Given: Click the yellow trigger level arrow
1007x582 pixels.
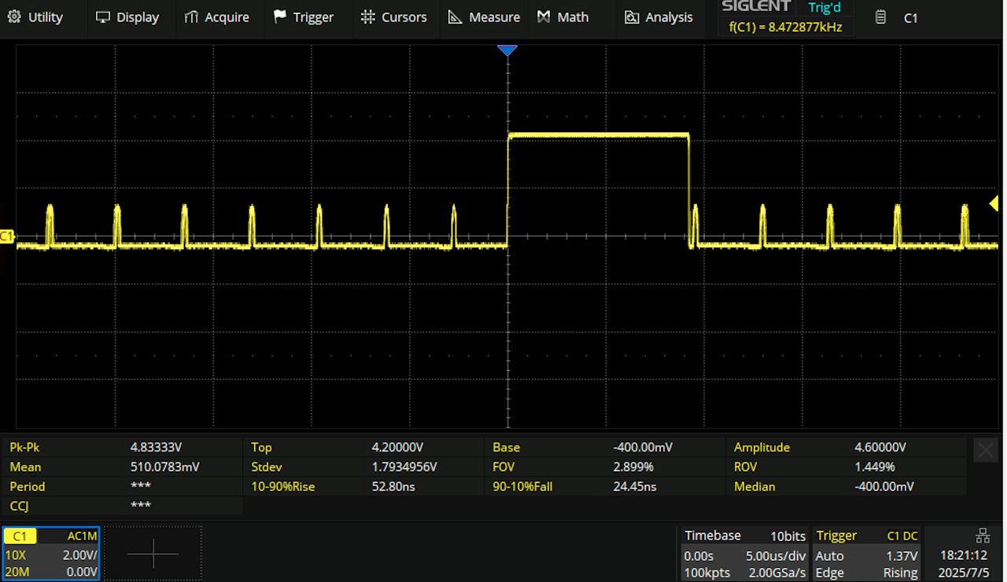Looking at the screenshot, I should [993, 204].
